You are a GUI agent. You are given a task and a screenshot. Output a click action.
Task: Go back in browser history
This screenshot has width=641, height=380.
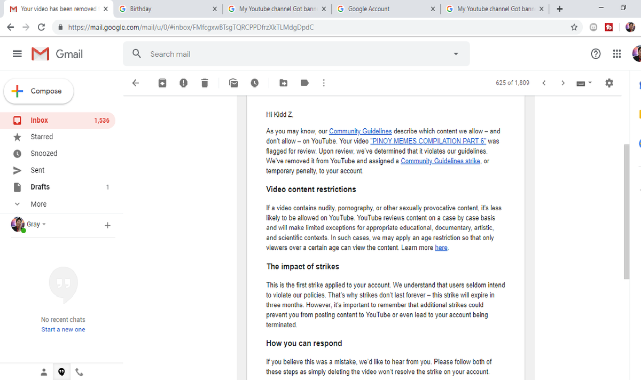11,27
